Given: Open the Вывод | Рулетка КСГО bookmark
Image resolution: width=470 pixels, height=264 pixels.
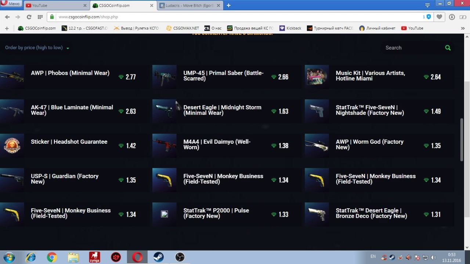Looking at the screenshot, I should (136, 28).
